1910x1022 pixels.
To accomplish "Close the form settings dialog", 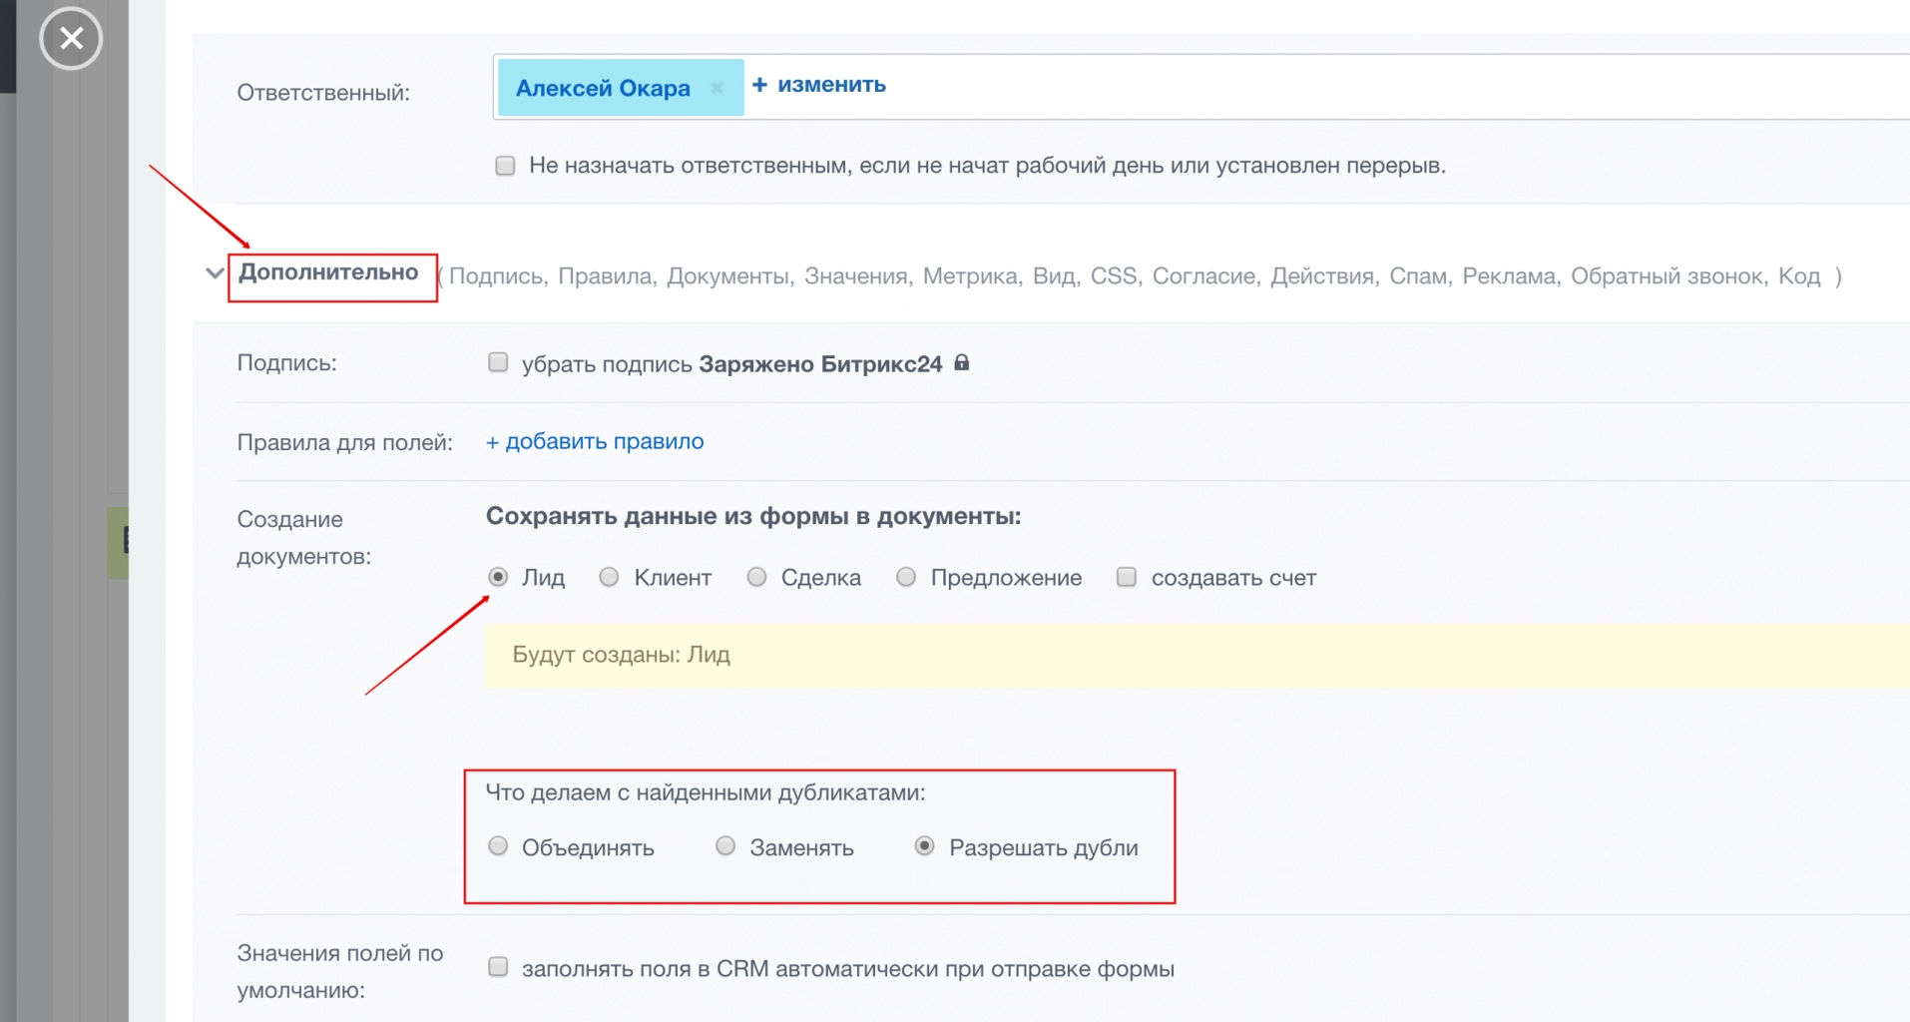I will tap(70, 38).
